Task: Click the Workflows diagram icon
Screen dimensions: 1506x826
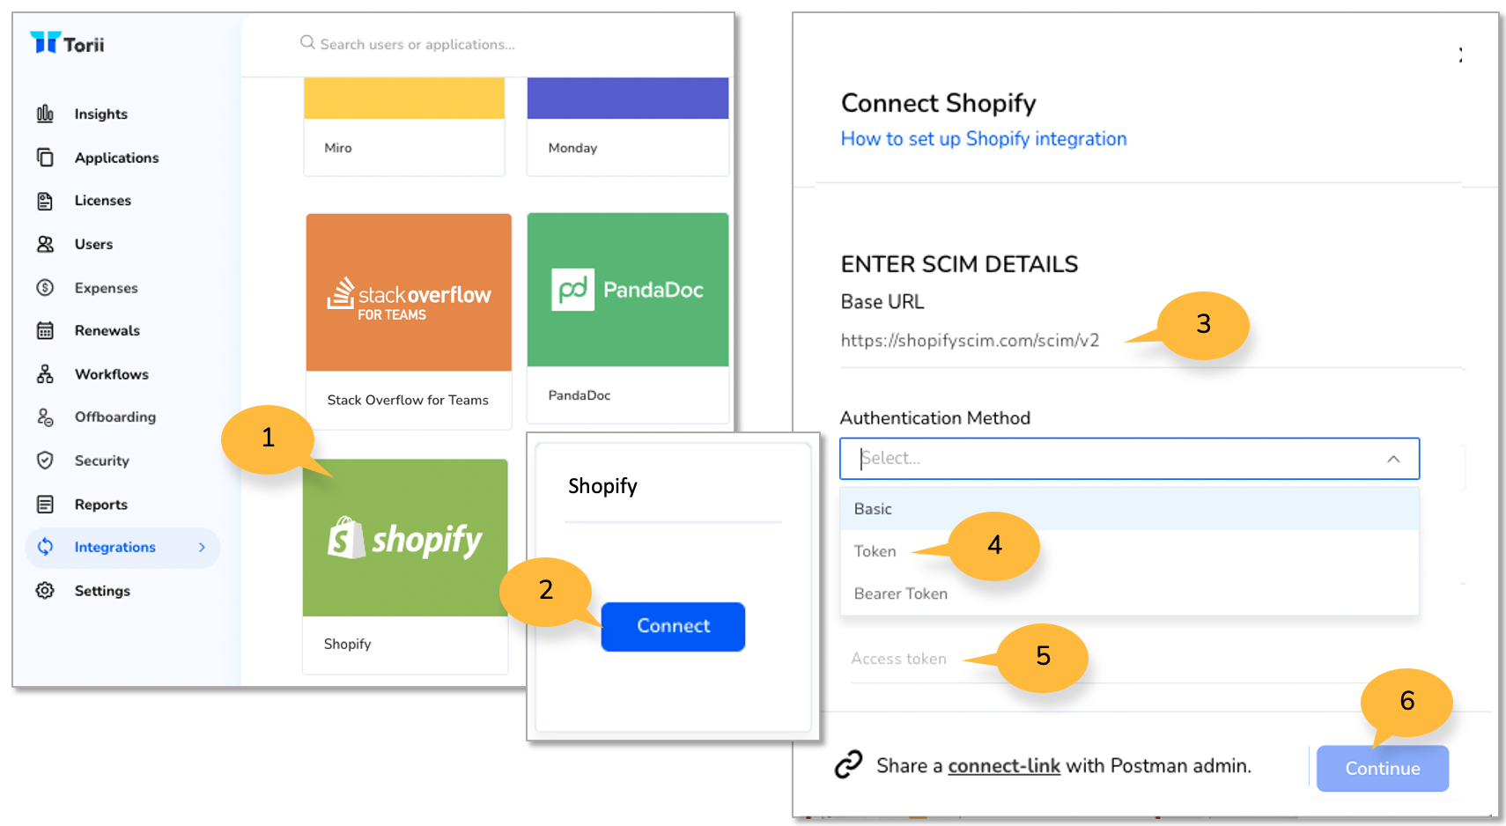Action: (45, 374)
